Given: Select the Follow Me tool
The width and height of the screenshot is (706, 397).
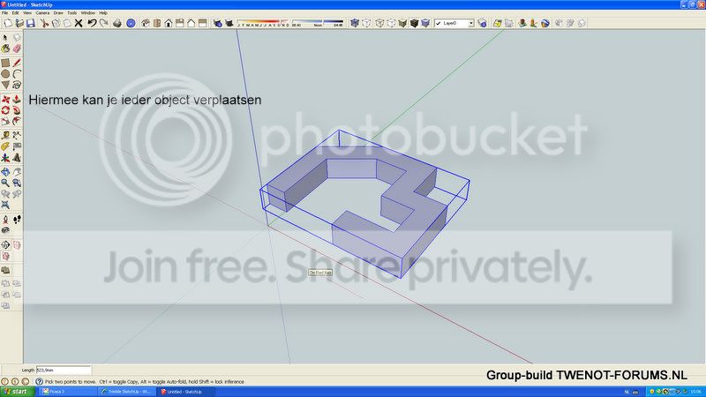Looking at the screenshot, I should pos(17,109).
